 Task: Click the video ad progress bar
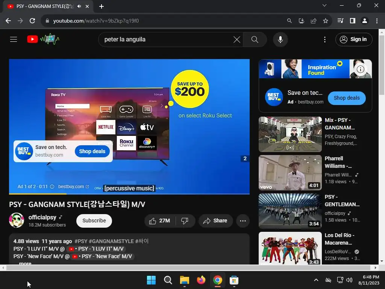coord(129,194)
